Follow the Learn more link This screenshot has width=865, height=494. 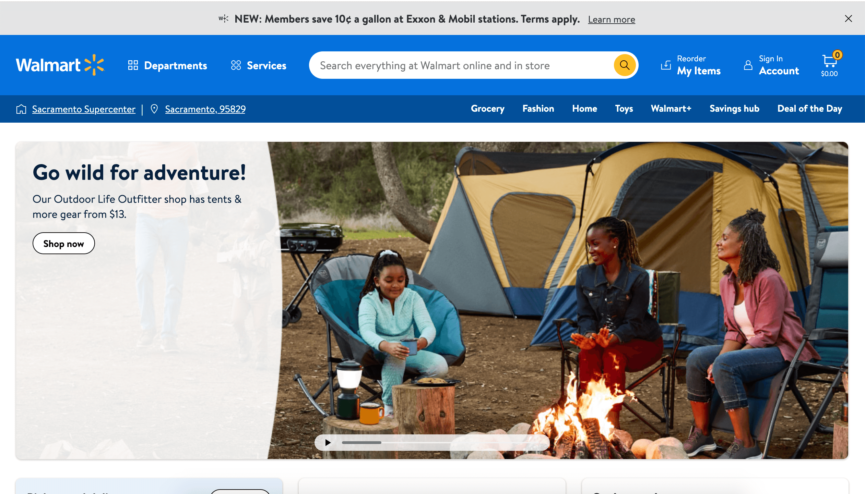point(612,20)
